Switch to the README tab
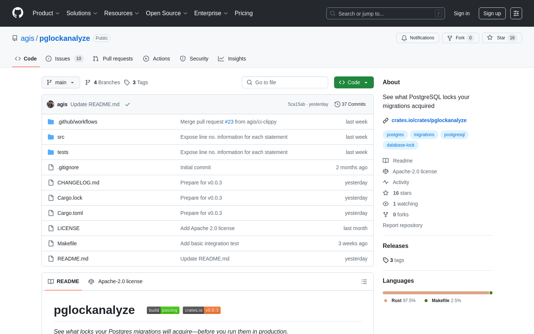Image resolution: width=534 pixels, height=334 pixels. tap(63, 281)
